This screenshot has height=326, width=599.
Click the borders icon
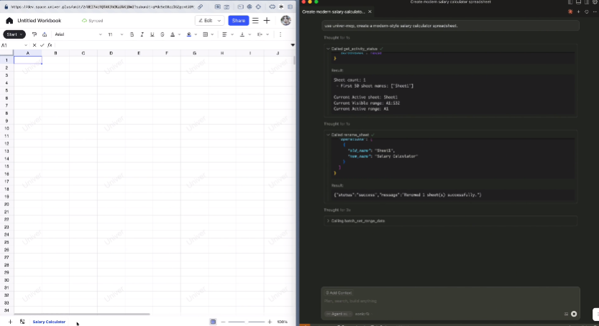pyautogui.click(x=205, y=34)
